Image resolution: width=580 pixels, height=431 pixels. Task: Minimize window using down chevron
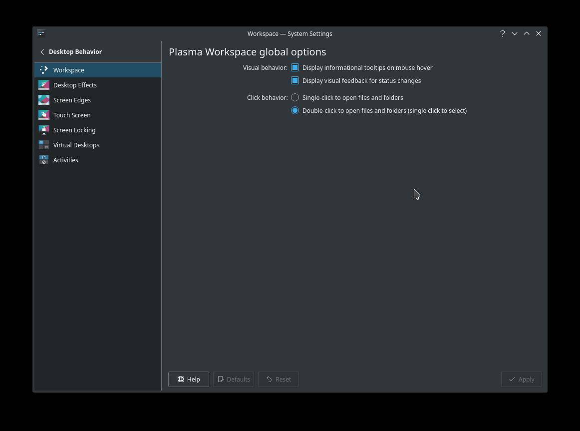(514, 33)
